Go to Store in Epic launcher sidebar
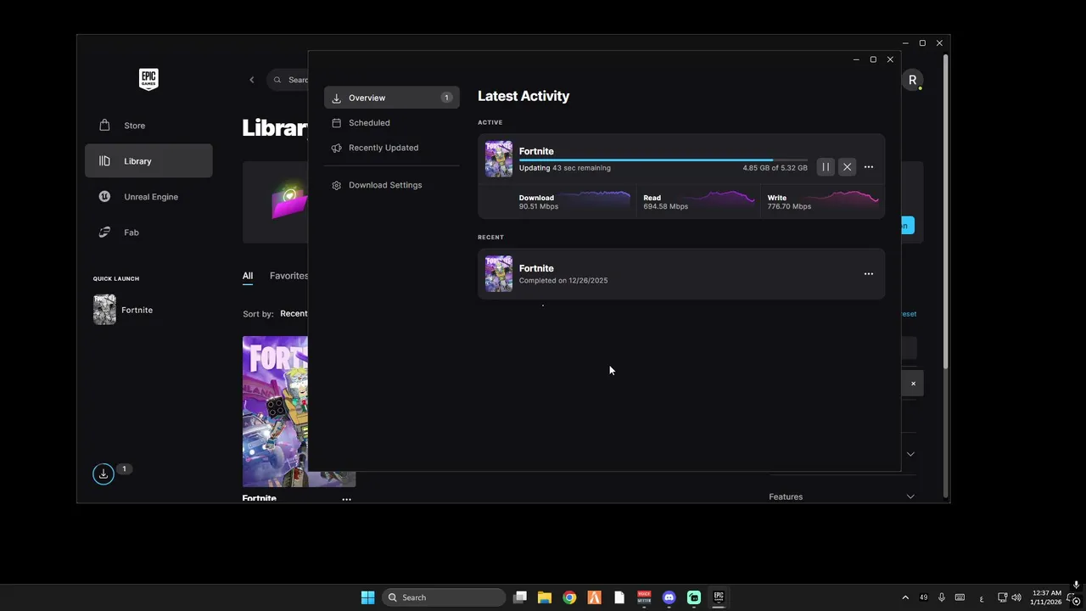Image resolution: width=1086 pixels, height=611 pixels. point(148,126)
